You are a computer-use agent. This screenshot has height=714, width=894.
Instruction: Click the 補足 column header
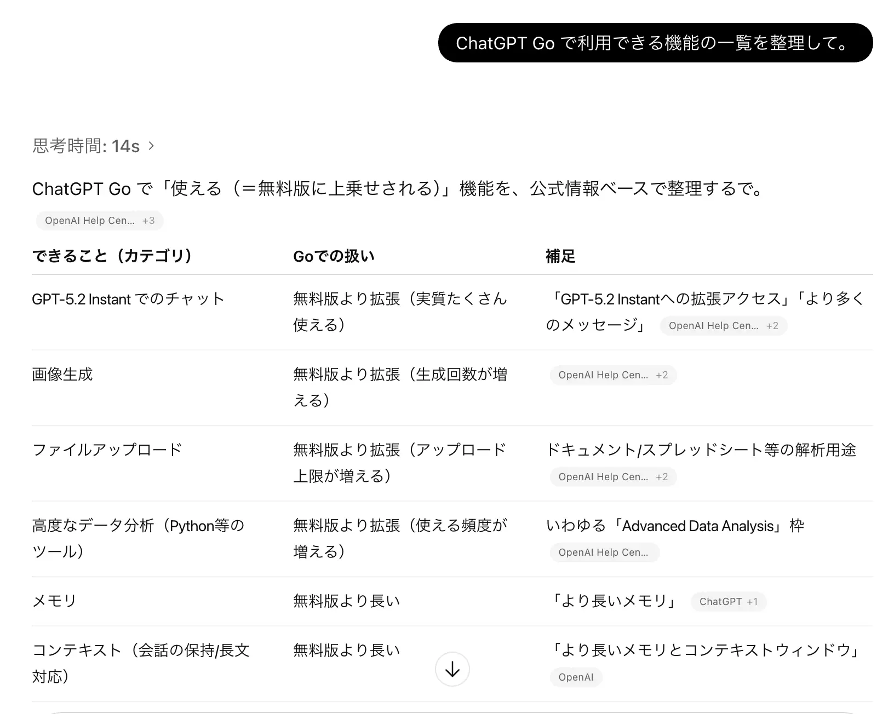click(x=560, y=256)
